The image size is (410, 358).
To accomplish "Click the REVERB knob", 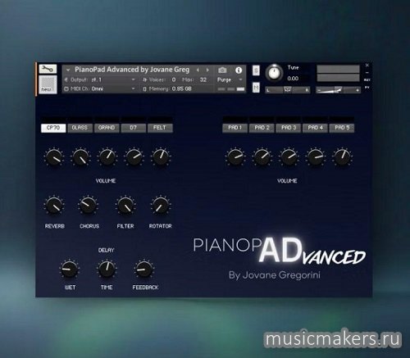I will pos(54,206).
